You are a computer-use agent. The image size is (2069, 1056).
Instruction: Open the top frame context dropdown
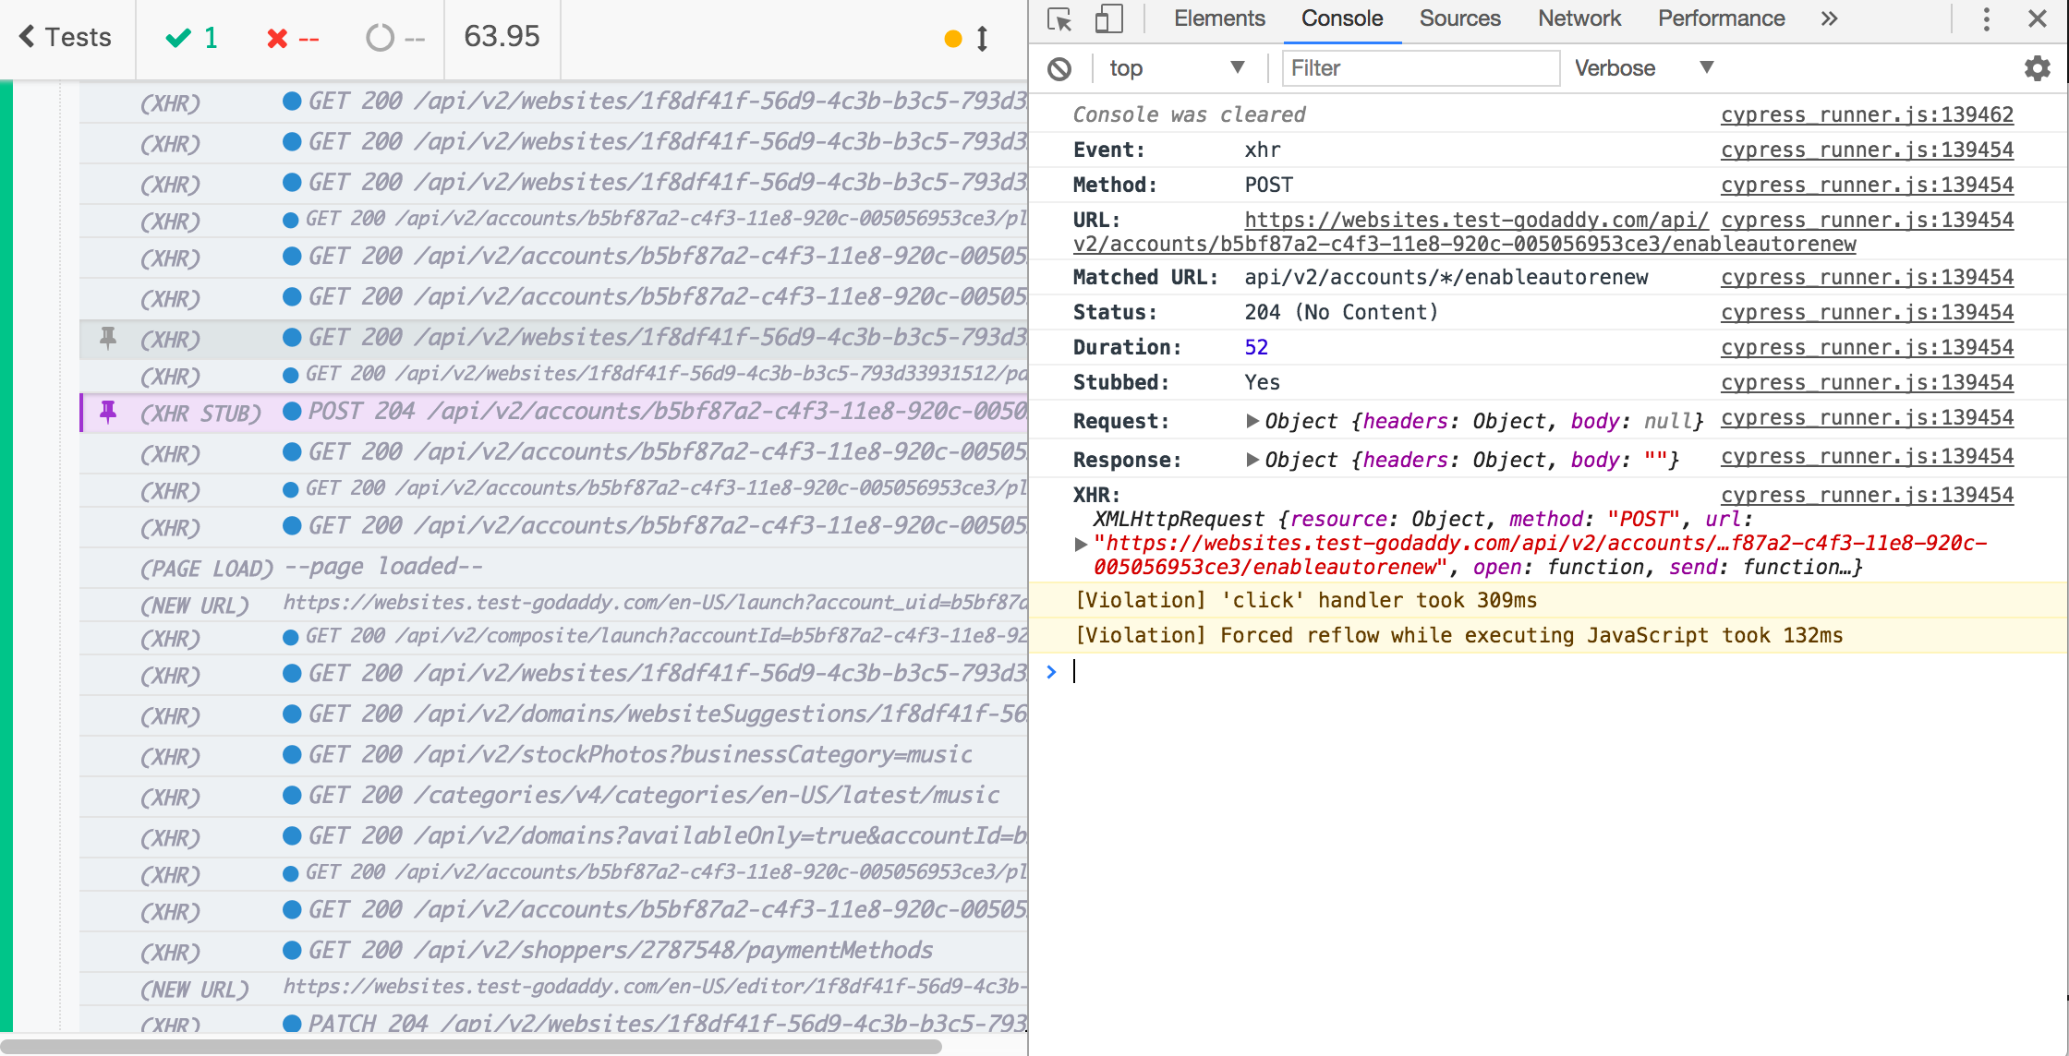coord(1172,67)
